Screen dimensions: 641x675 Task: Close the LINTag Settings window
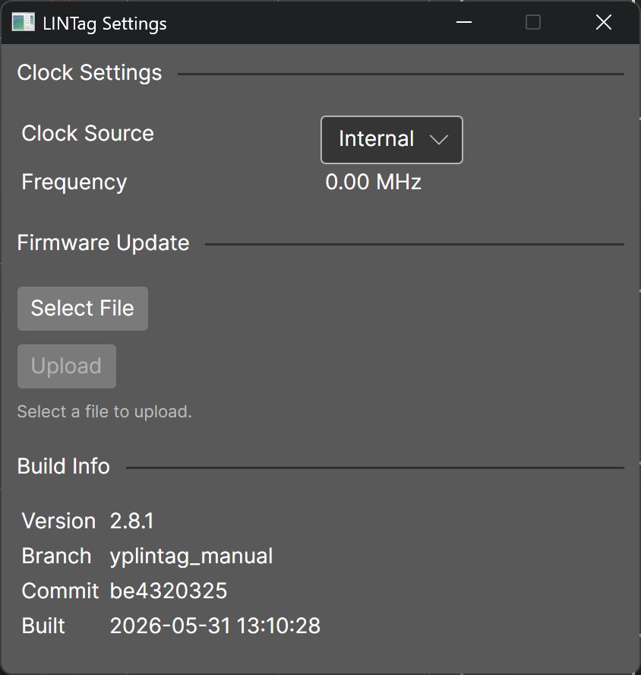click(x=604, y=22)
